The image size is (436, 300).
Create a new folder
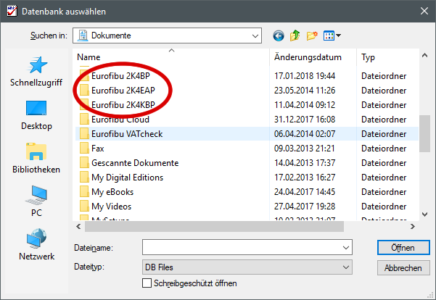[312, 36]
